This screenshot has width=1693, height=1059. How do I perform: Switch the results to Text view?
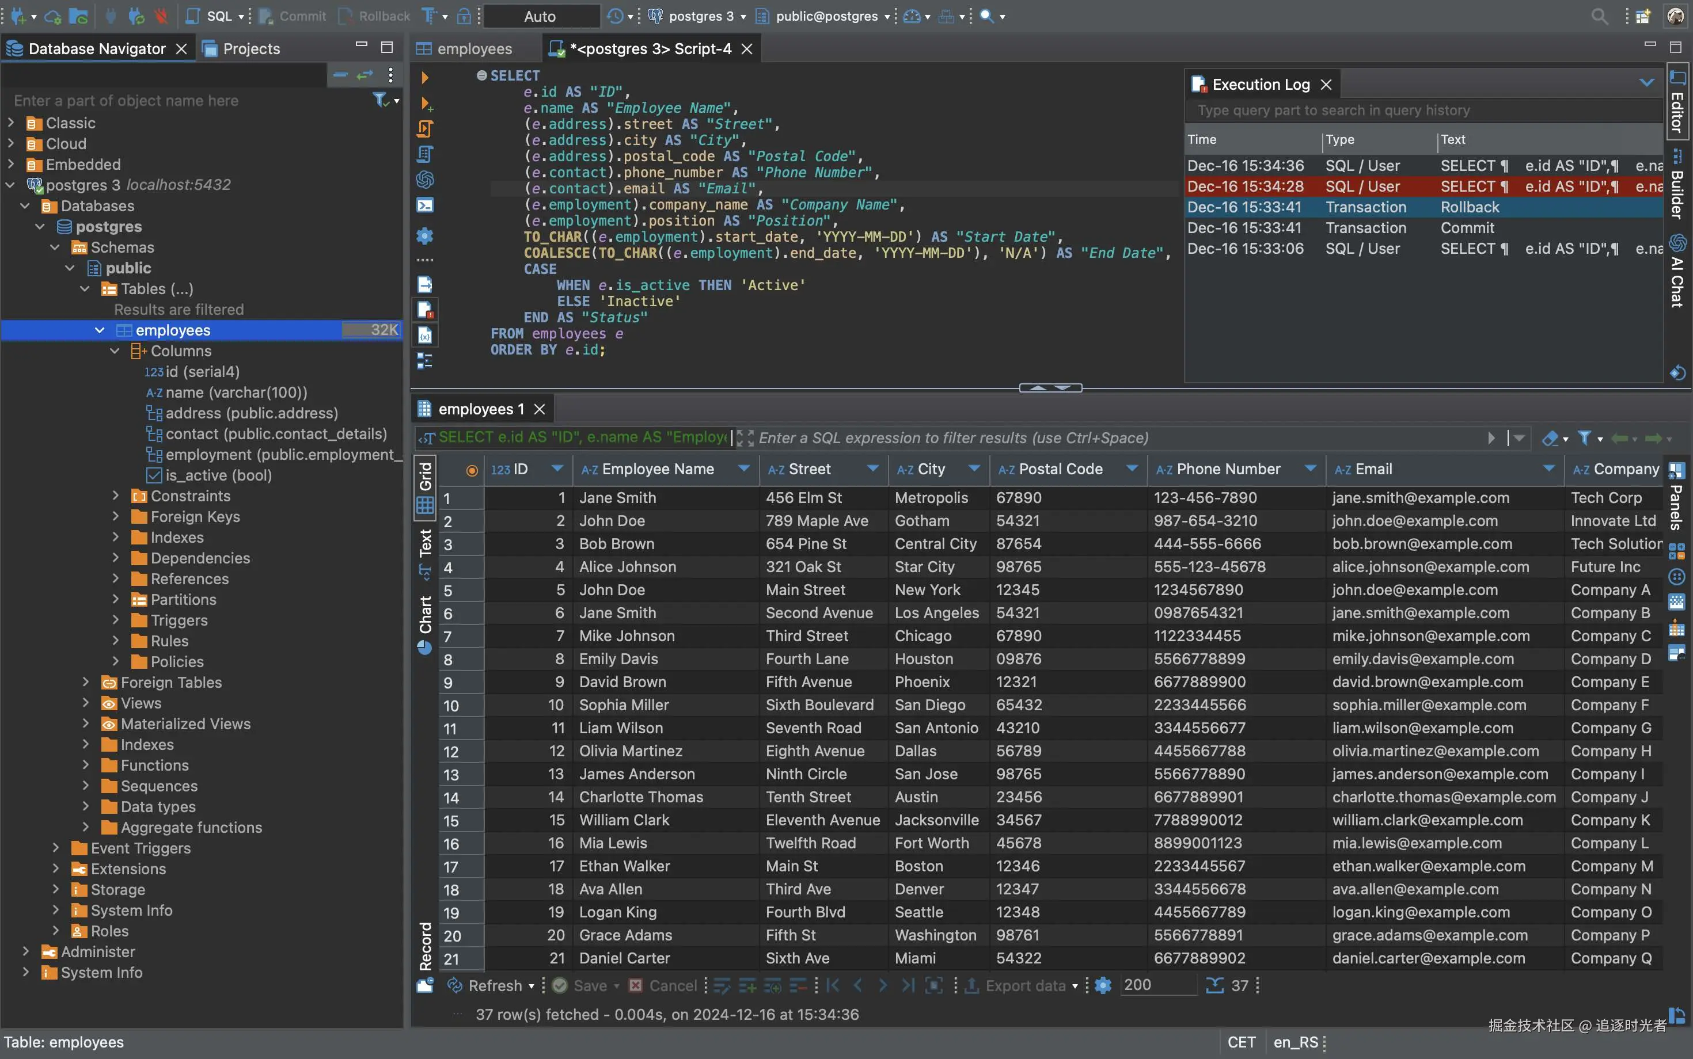[x=426, y=543]
